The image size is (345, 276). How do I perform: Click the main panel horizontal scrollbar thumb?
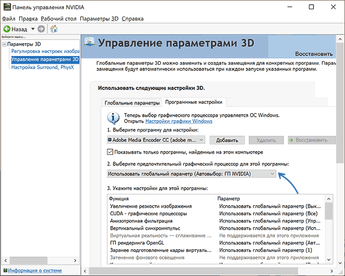pos(194,271)
